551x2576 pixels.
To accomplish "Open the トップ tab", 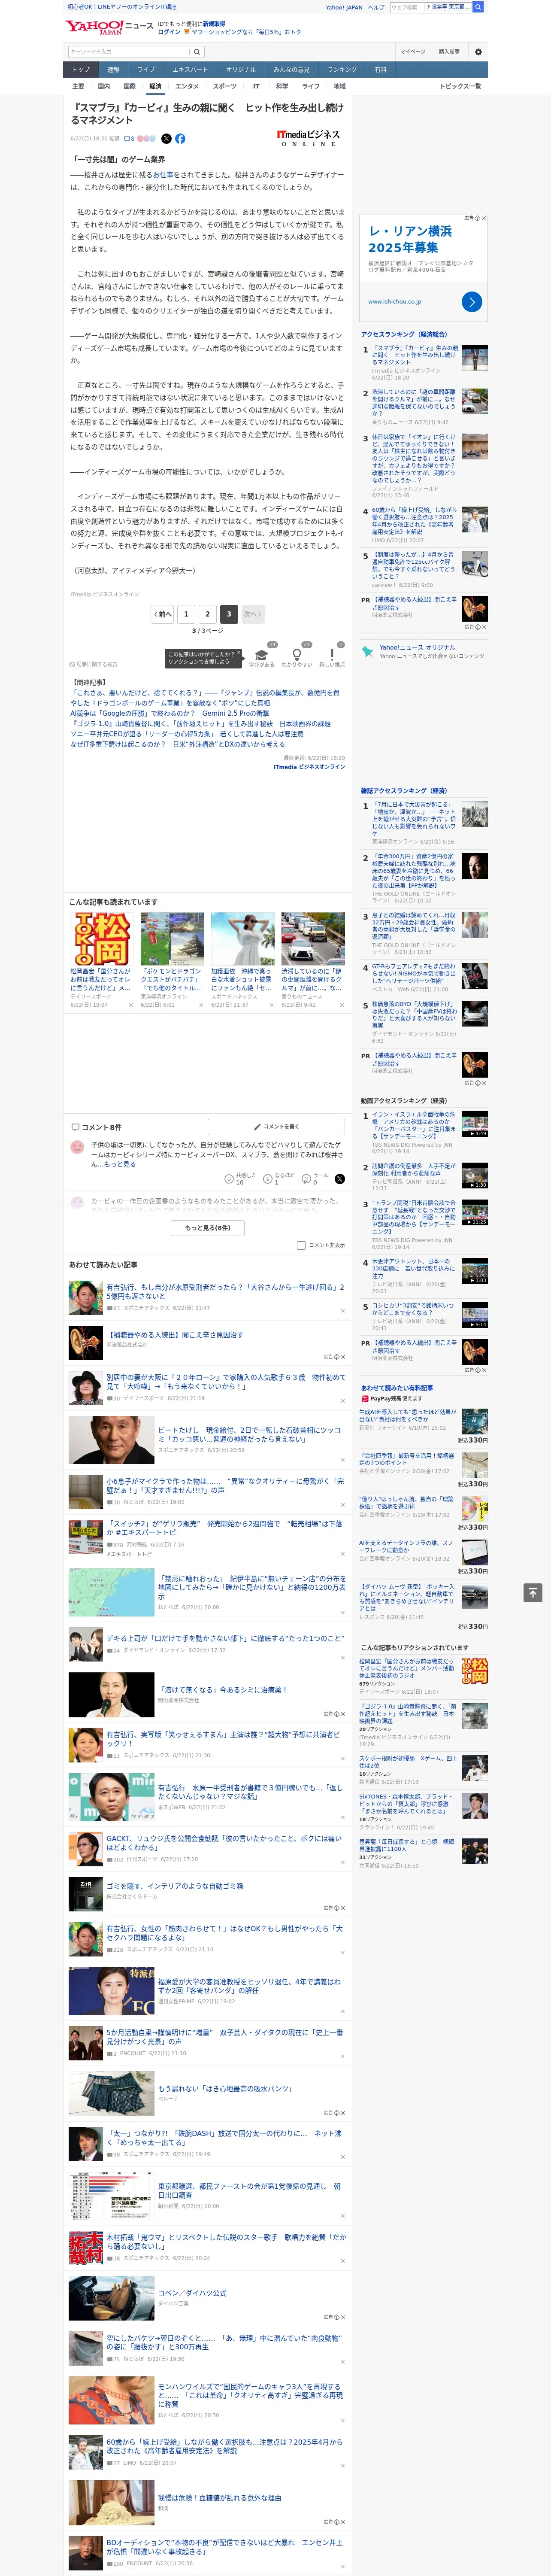I will pos(81,70).
